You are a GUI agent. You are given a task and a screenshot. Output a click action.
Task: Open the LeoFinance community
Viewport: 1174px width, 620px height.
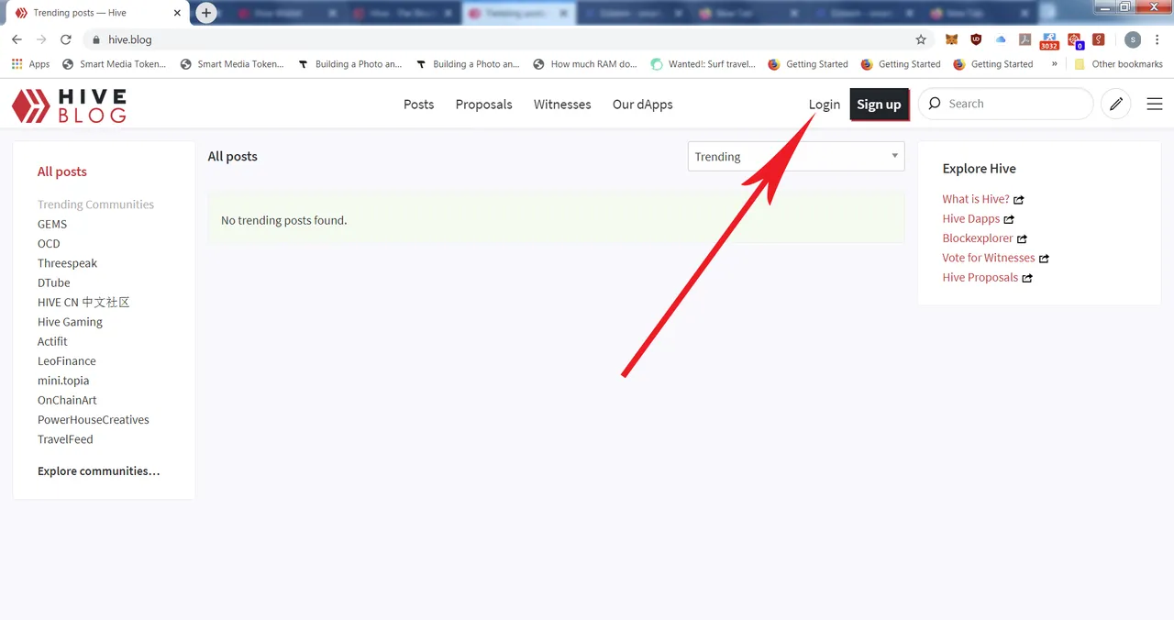click(x=66, y=360)
